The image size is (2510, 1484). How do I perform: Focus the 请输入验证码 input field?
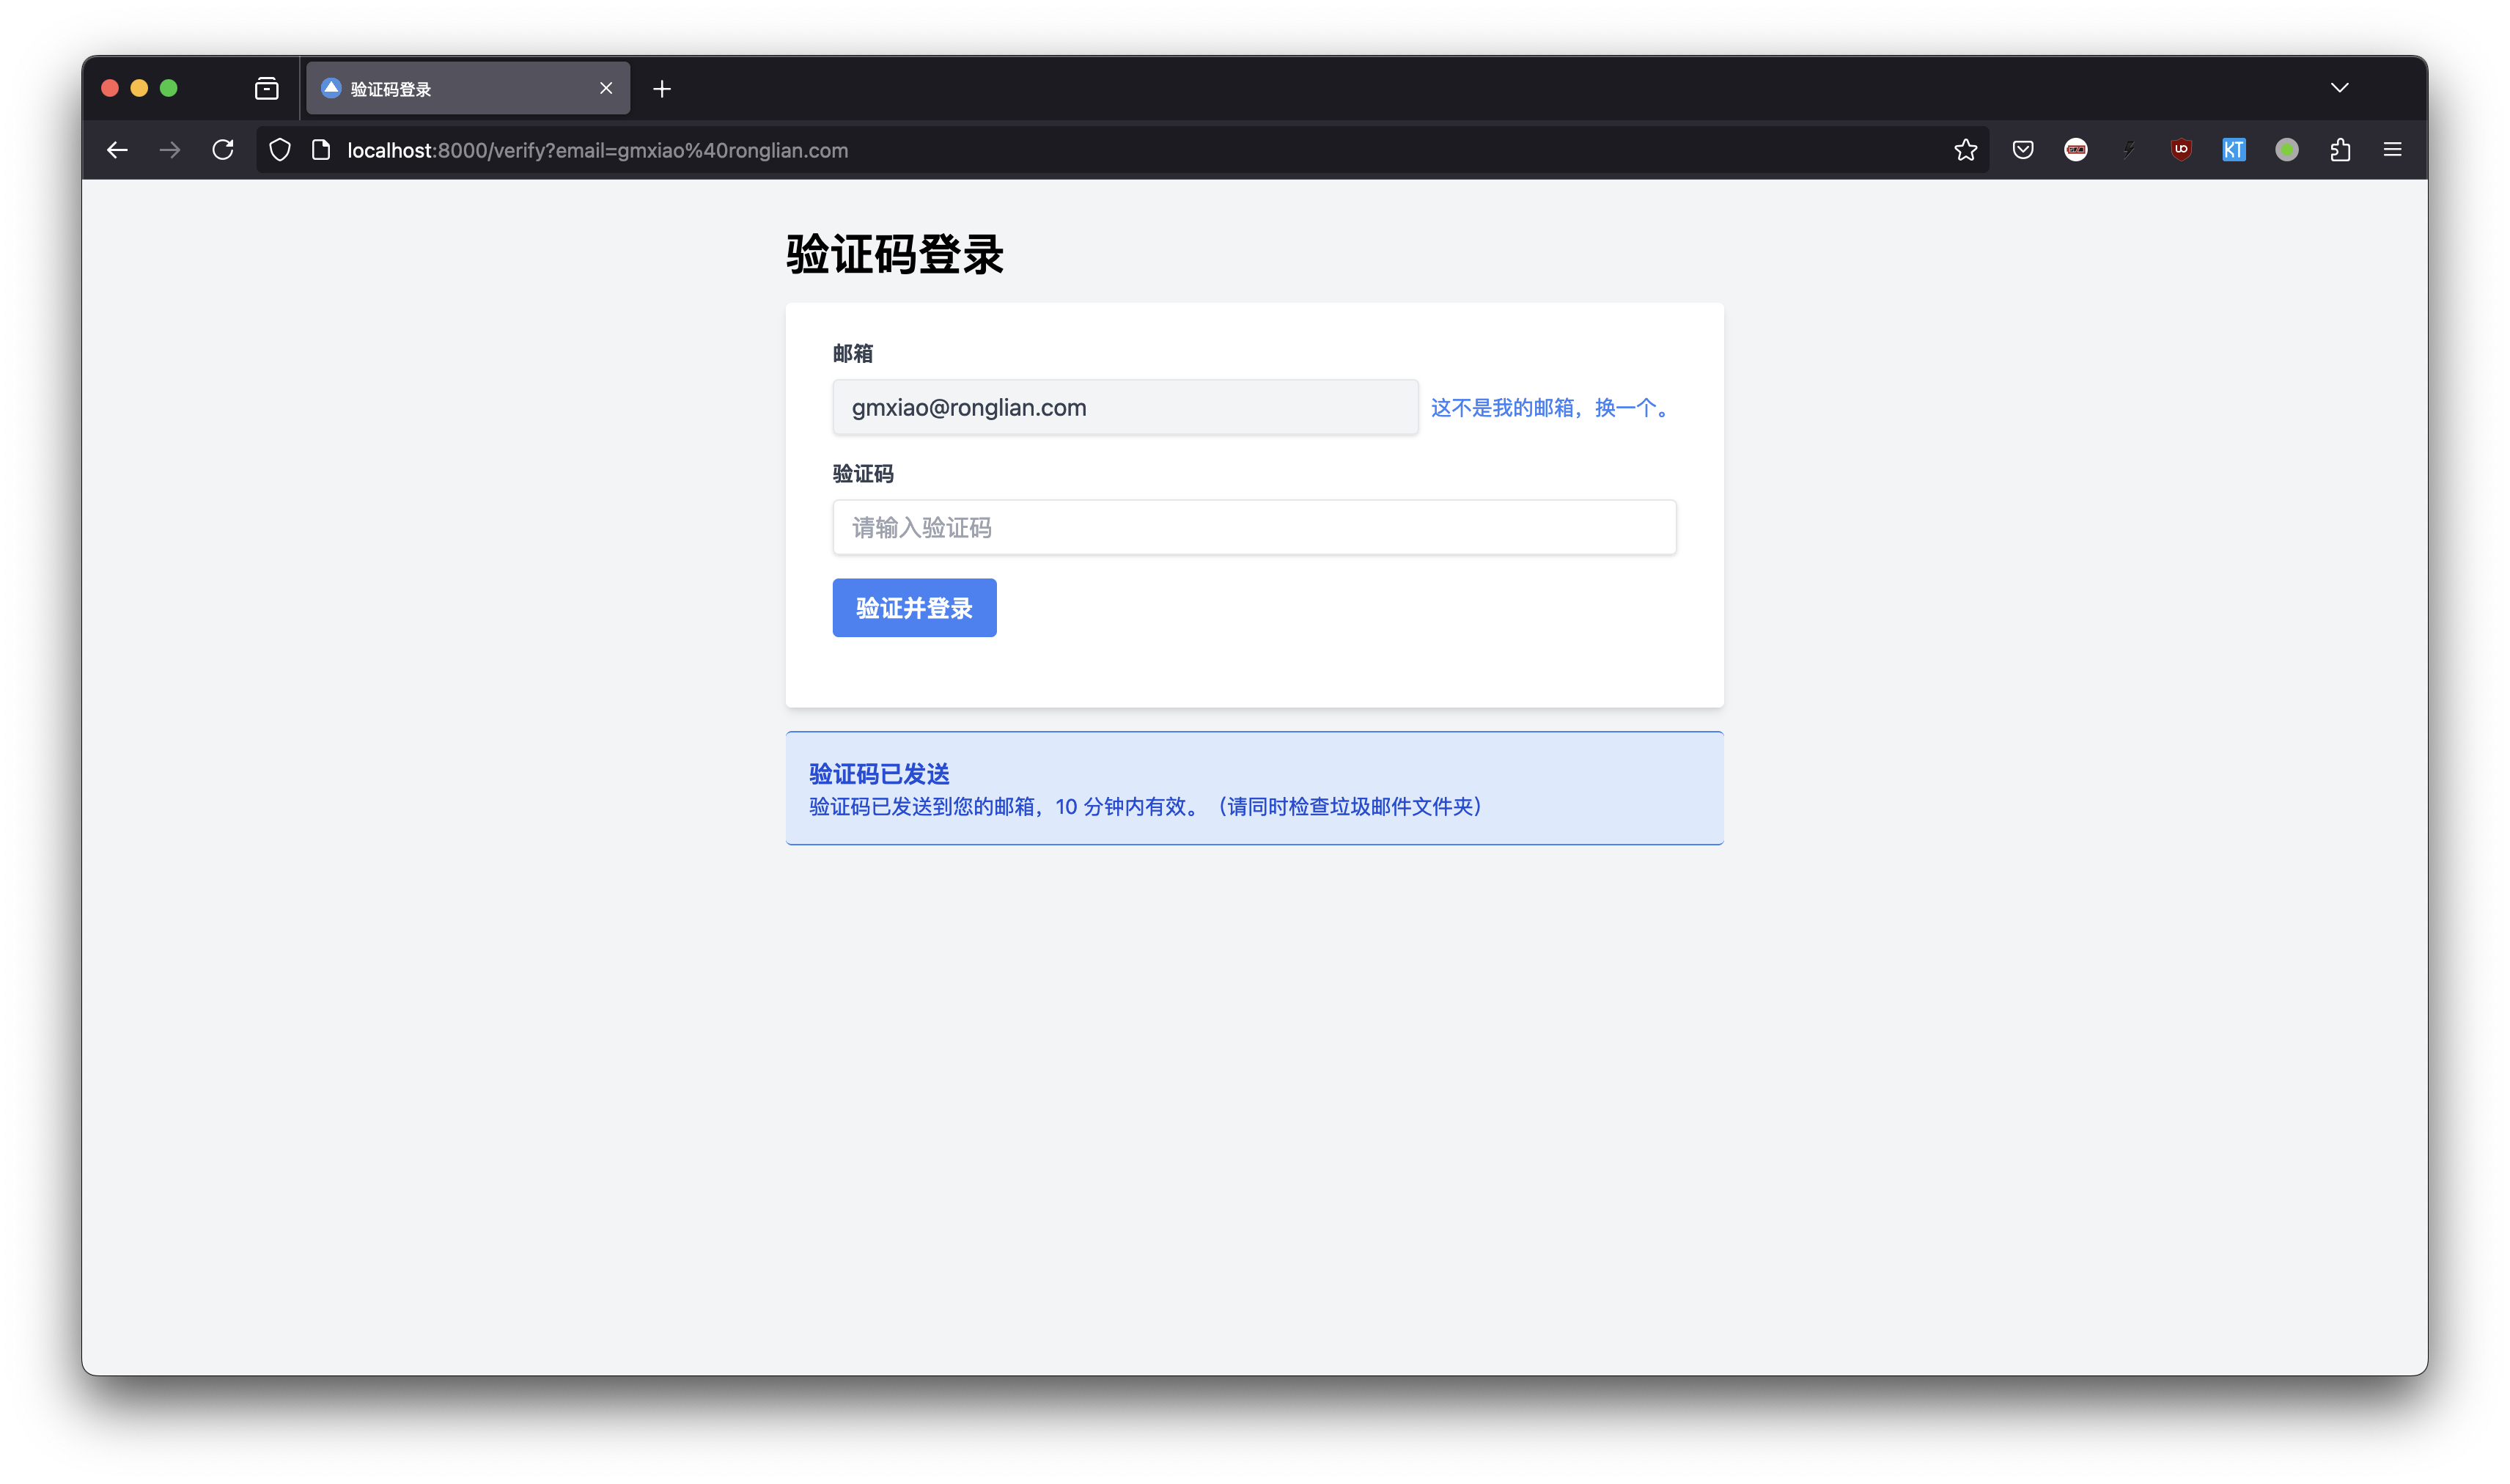tap(1254, 528)
